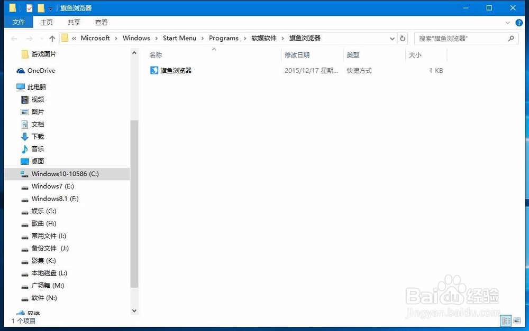Click 软媒软件 in the address path

click(x=264, y=38)
